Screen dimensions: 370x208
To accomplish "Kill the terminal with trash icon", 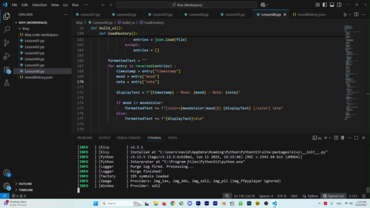I will [x=342, y=138].
